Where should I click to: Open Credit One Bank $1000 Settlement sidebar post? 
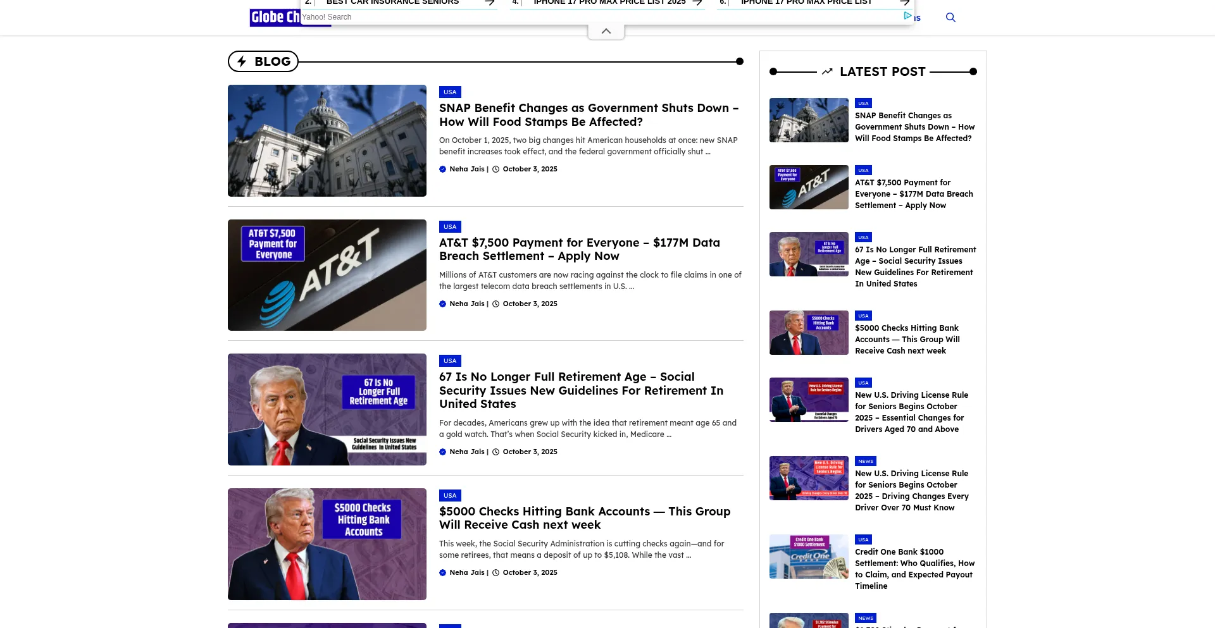click(x=914, y=569)
